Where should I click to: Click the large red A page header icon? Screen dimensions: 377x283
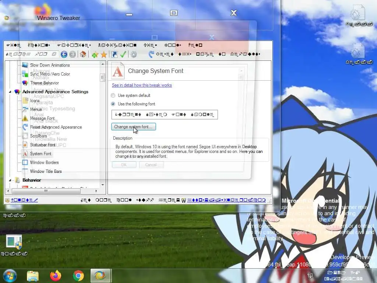(x=118, y=71)
